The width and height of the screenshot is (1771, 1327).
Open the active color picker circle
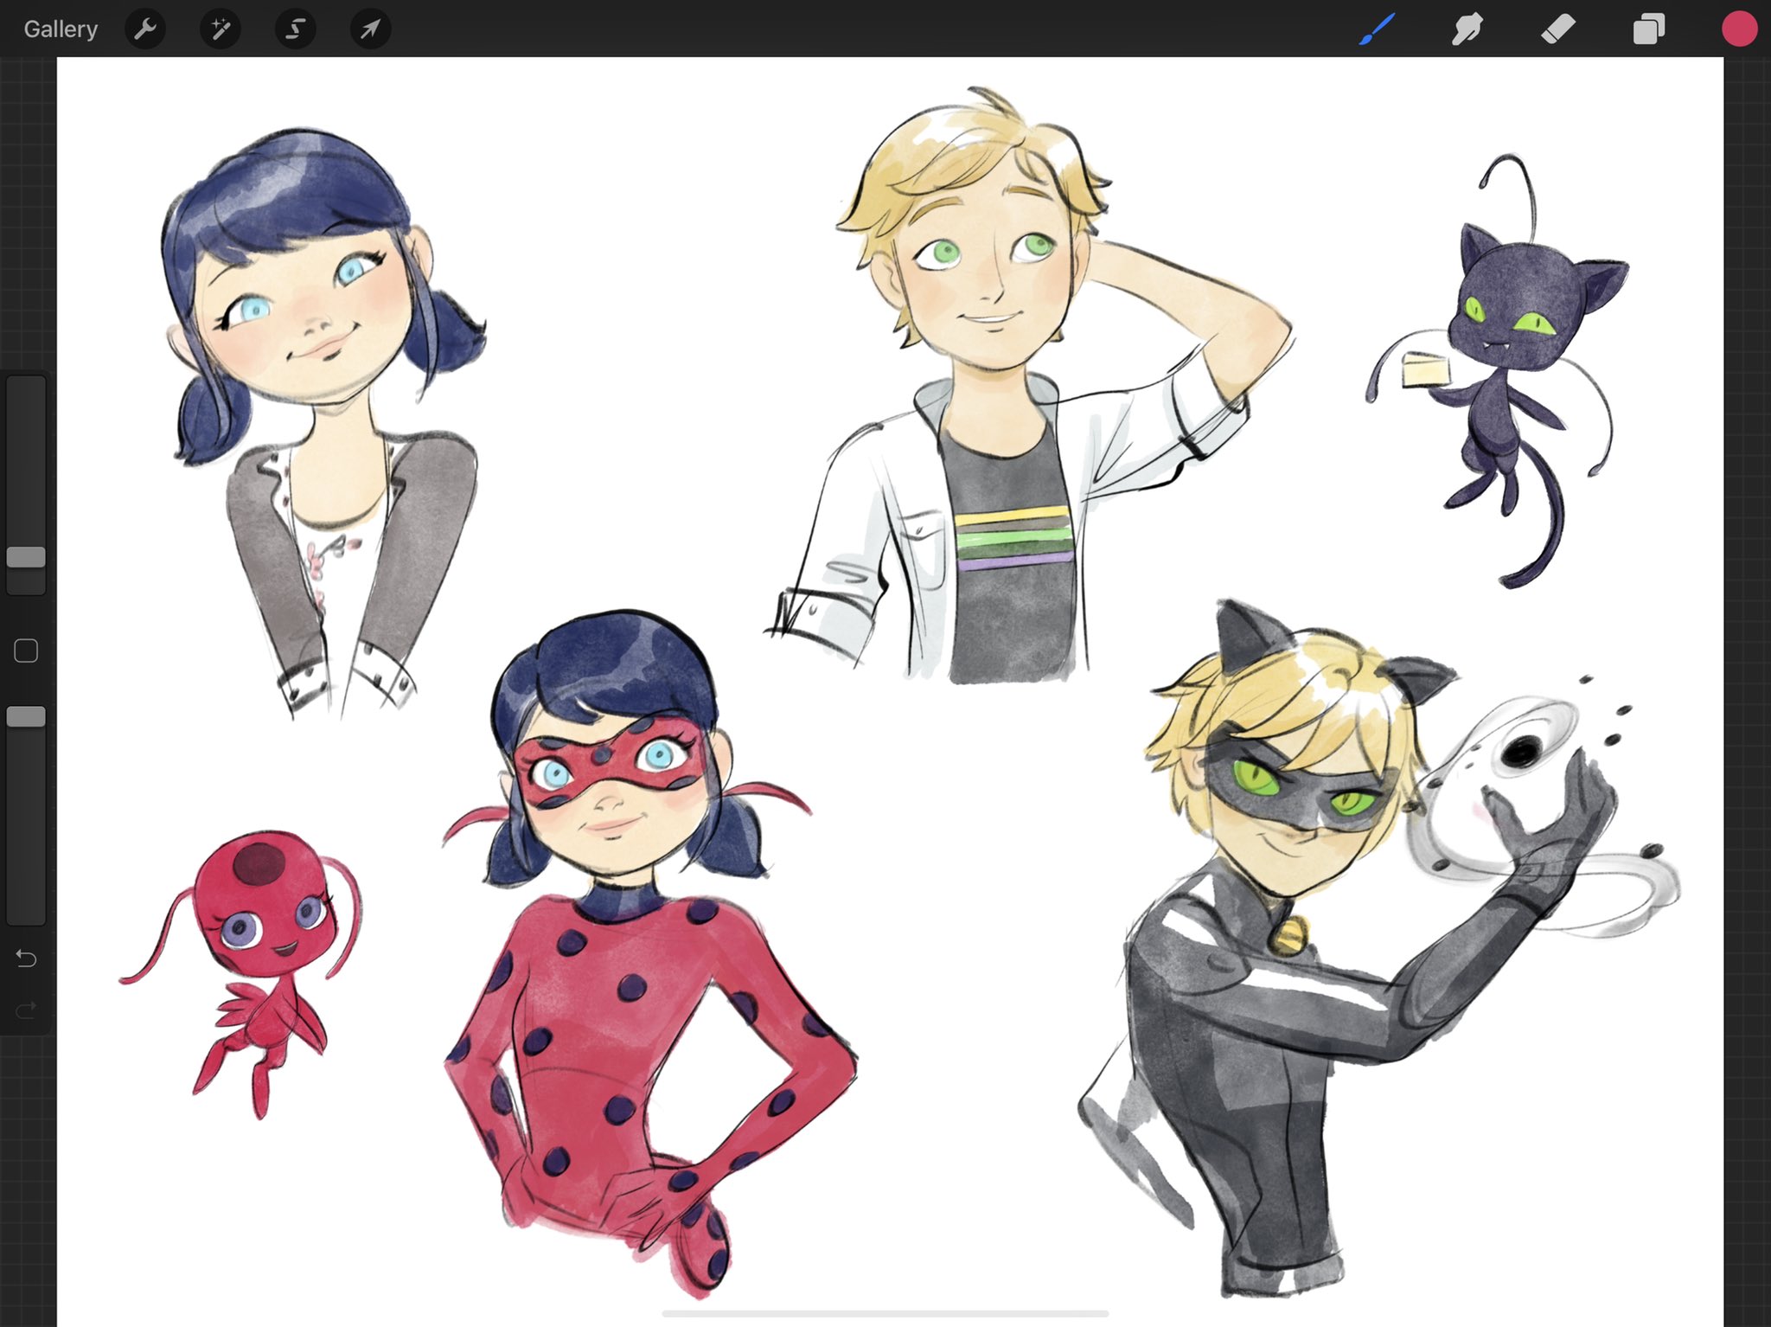[x=1739, y=29]
